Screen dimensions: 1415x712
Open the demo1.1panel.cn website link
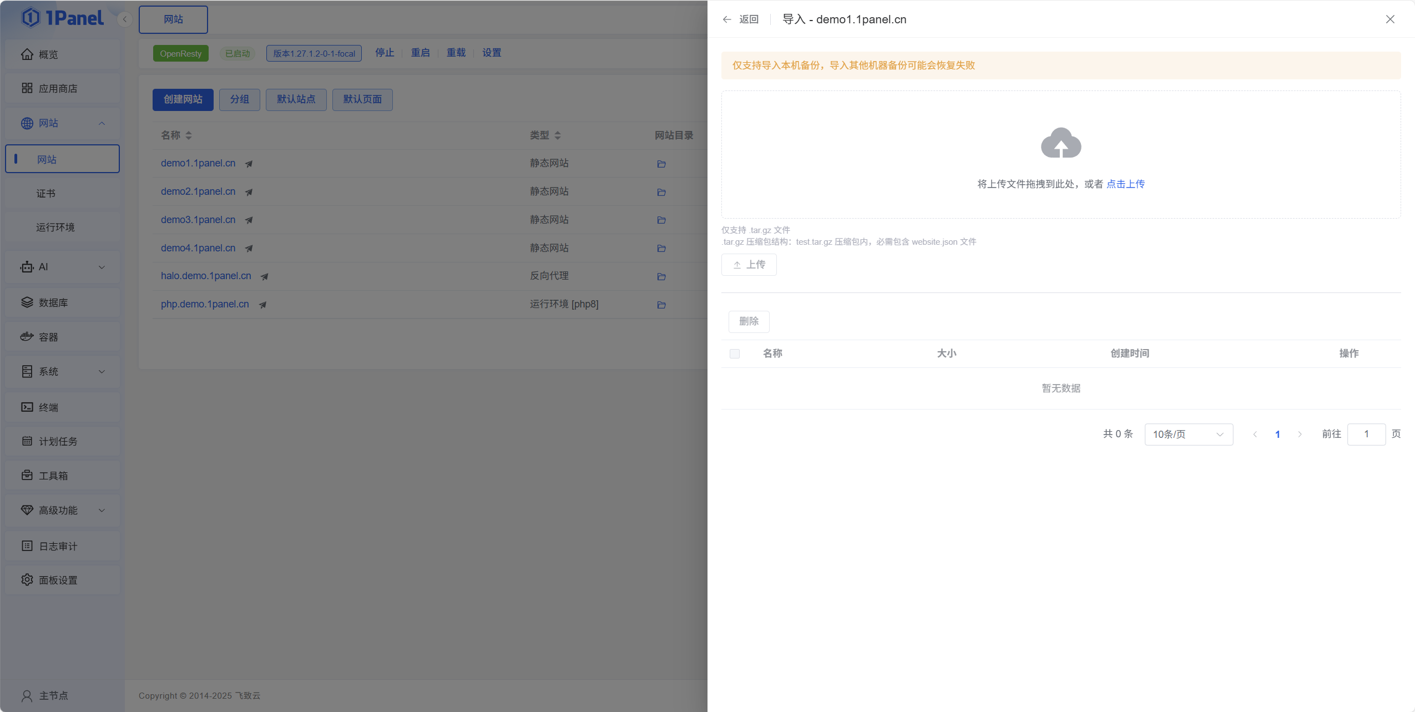(198, 163)
